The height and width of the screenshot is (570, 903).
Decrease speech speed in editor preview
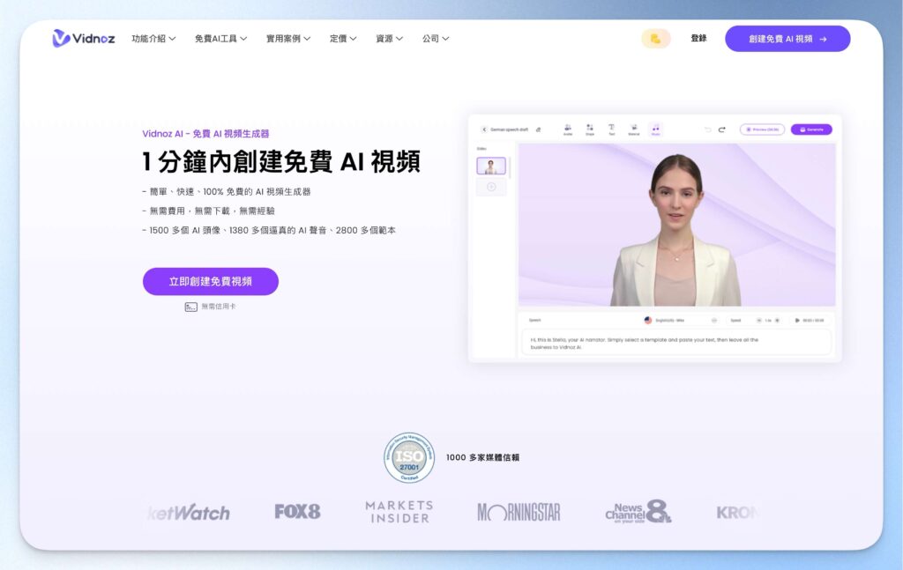pos(759,321)
